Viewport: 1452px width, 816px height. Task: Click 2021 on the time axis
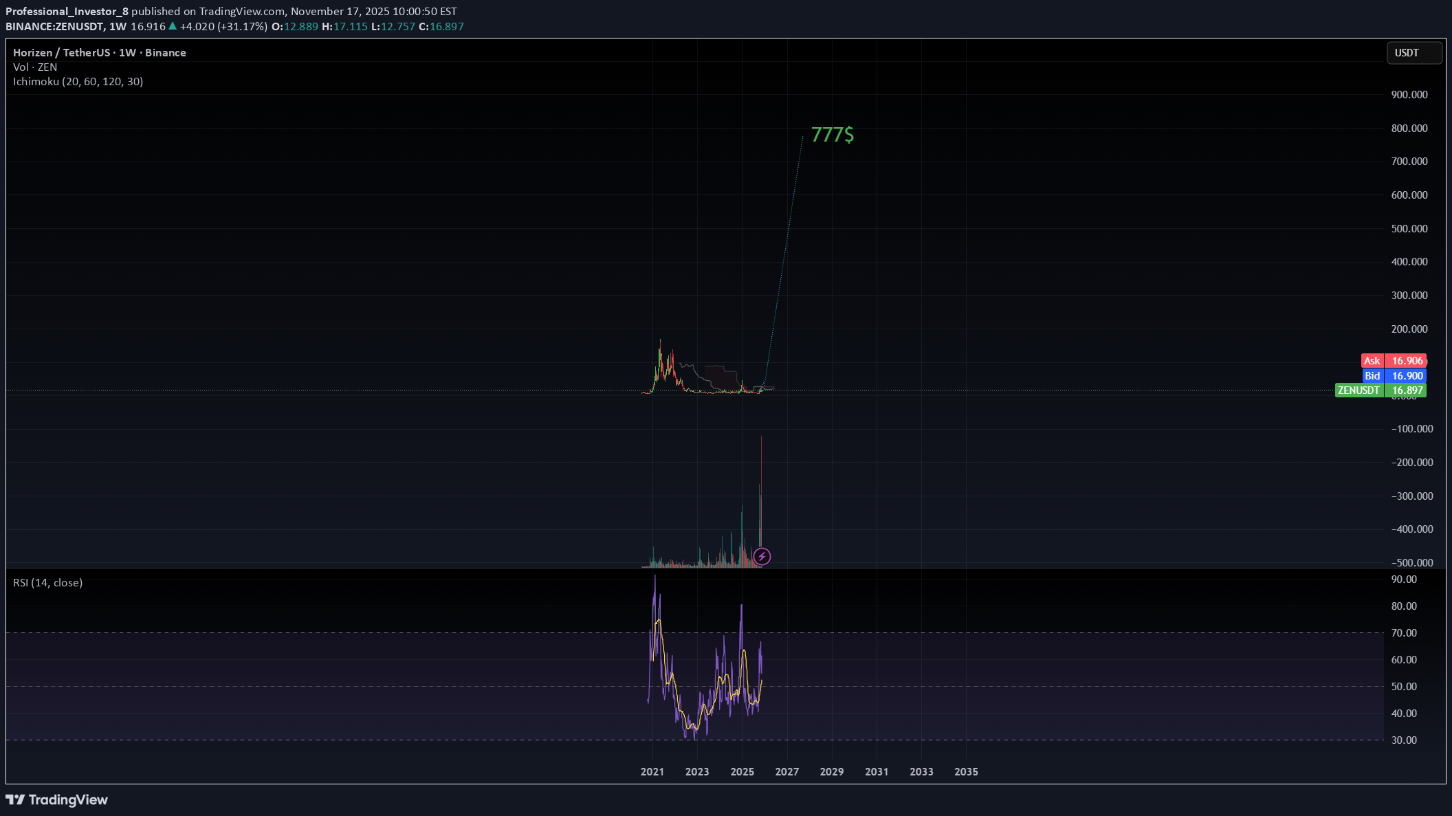coord(652,772)
